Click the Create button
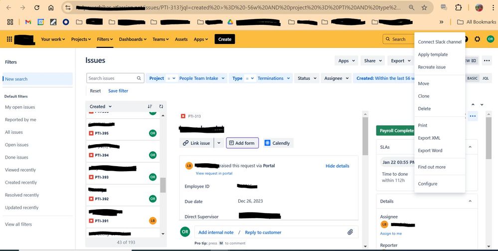 click(224, 39)
